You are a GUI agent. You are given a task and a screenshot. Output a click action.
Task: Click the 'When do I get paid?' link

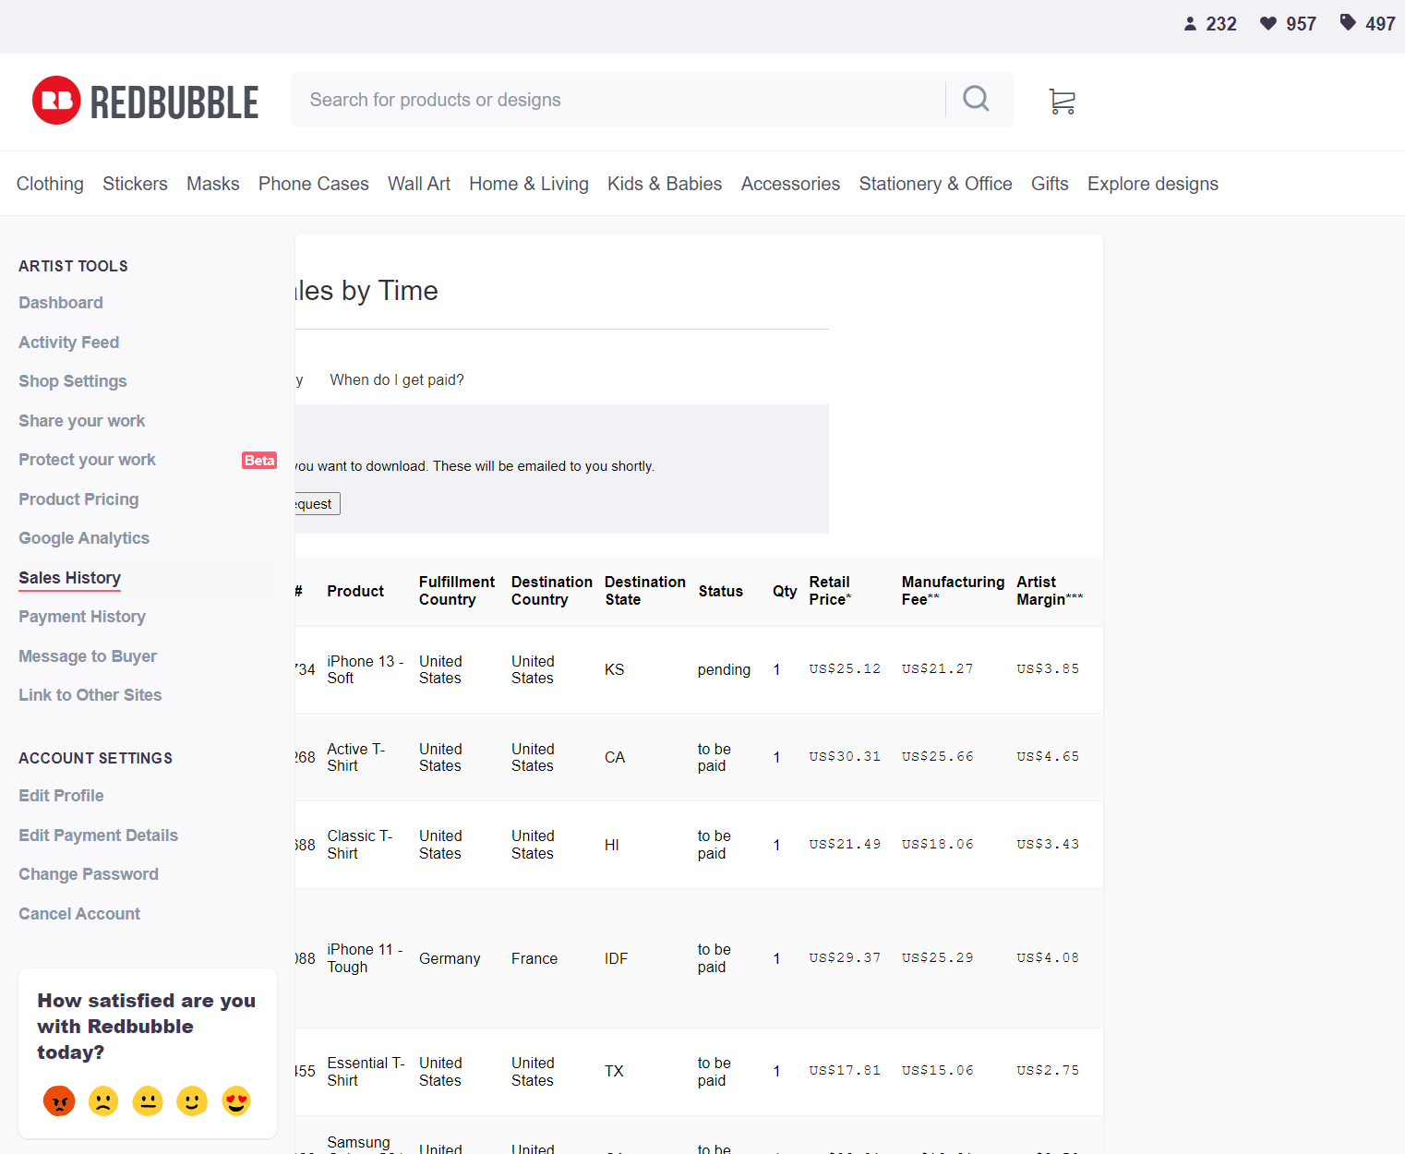397,379
